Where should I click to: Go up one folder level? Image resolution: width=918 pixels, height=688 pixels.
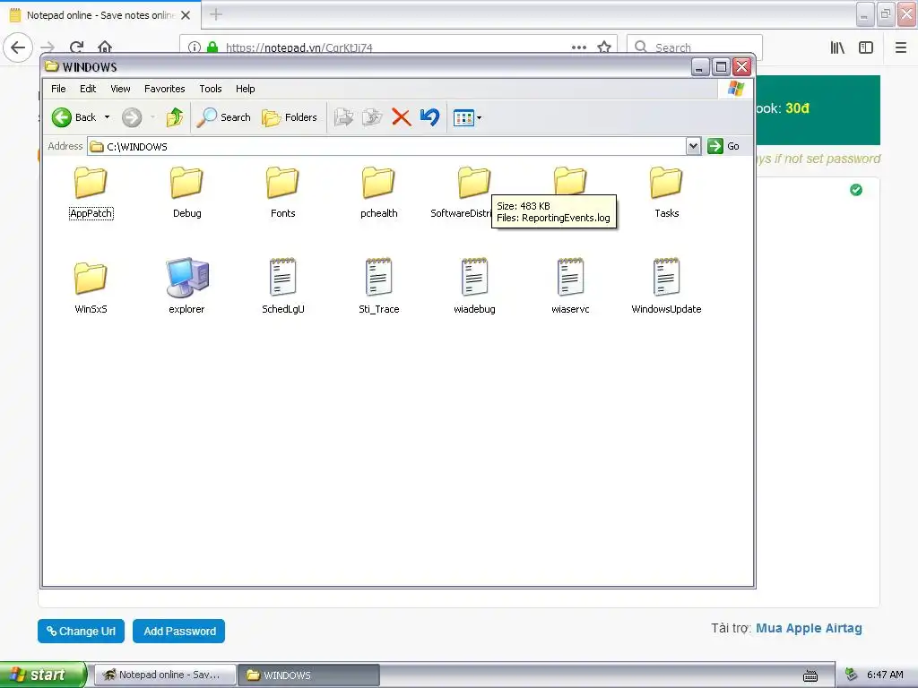(175, 117)
